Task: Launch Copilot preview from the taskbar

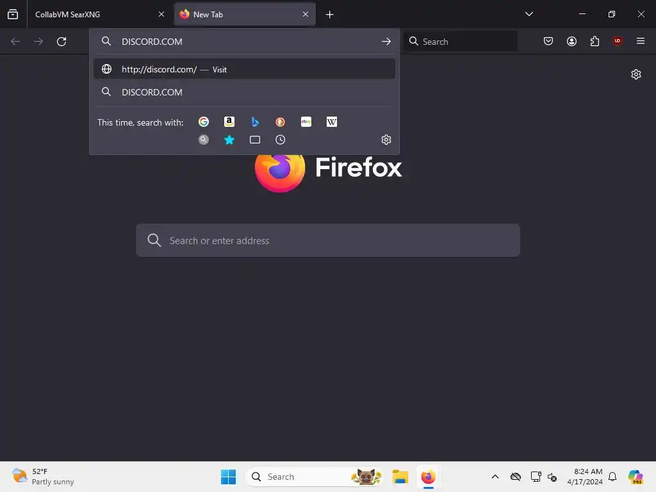Action: coord(635,477)
